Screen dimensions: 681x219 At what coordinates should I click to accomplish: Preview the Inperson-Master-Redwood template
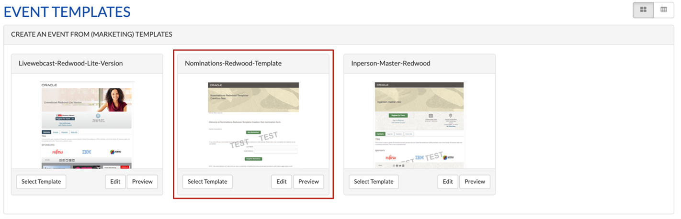point(475,182)
